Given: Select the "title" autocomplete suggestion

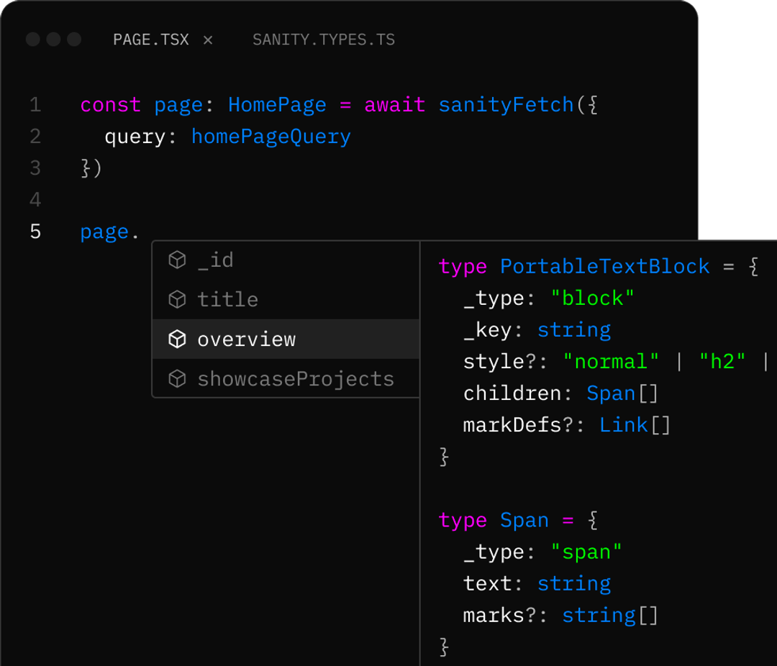Looking at the screenshot, I should coord(227,299).
